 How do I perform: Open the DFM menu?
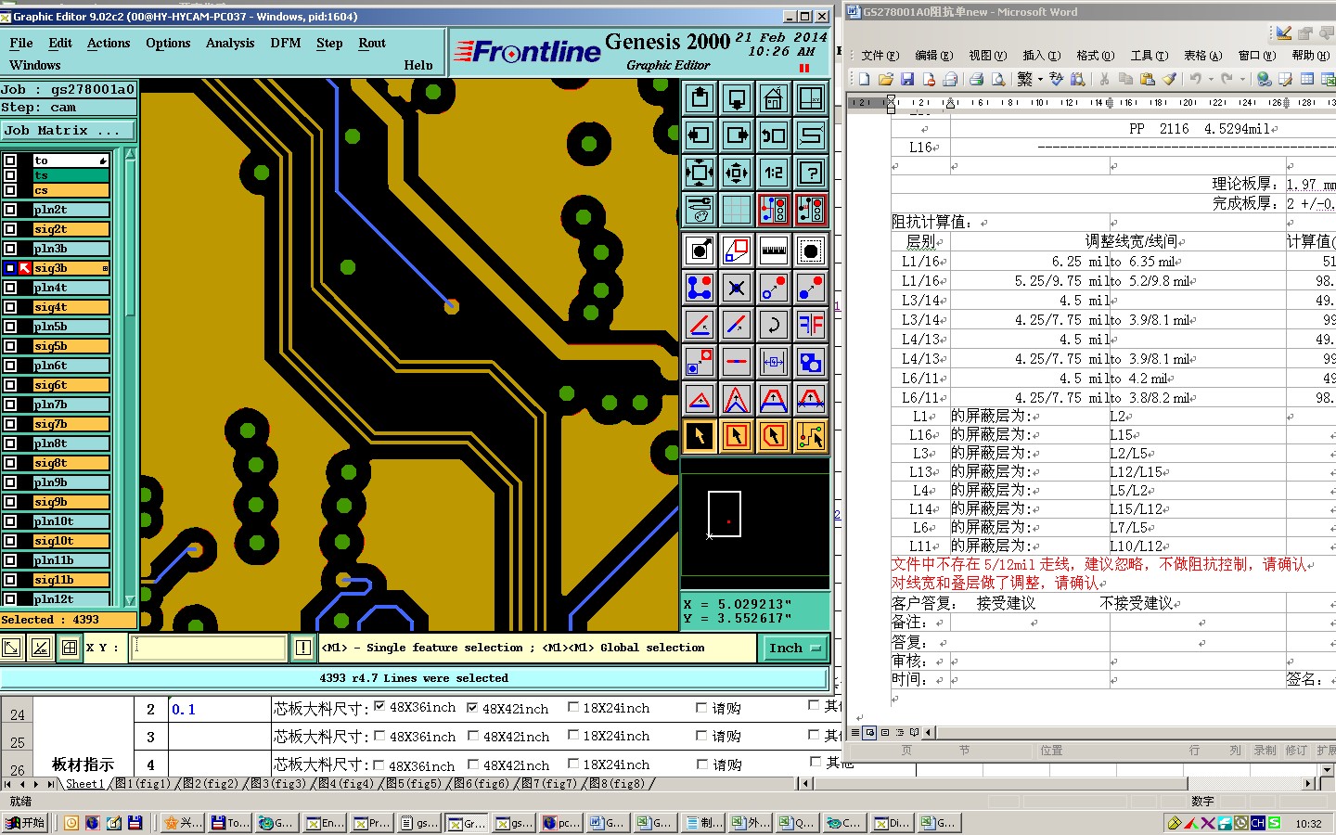coord(285,43)
